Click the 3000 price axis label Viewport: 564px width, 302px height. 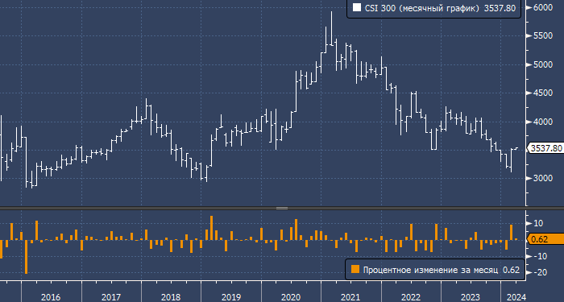point(542,178)
